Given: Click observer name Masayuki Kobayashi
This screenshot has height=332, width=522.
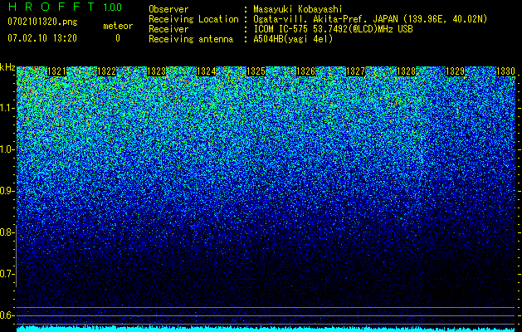Looking at the screenshot, I should [x=298, y=9].
